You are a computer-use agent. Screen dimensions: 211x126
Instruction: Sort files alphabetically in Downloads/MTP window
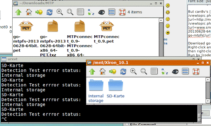91,12
